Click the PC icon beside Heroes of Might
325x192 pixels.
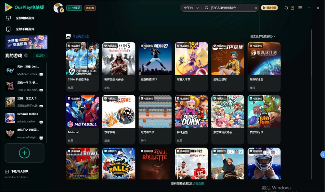41,138
